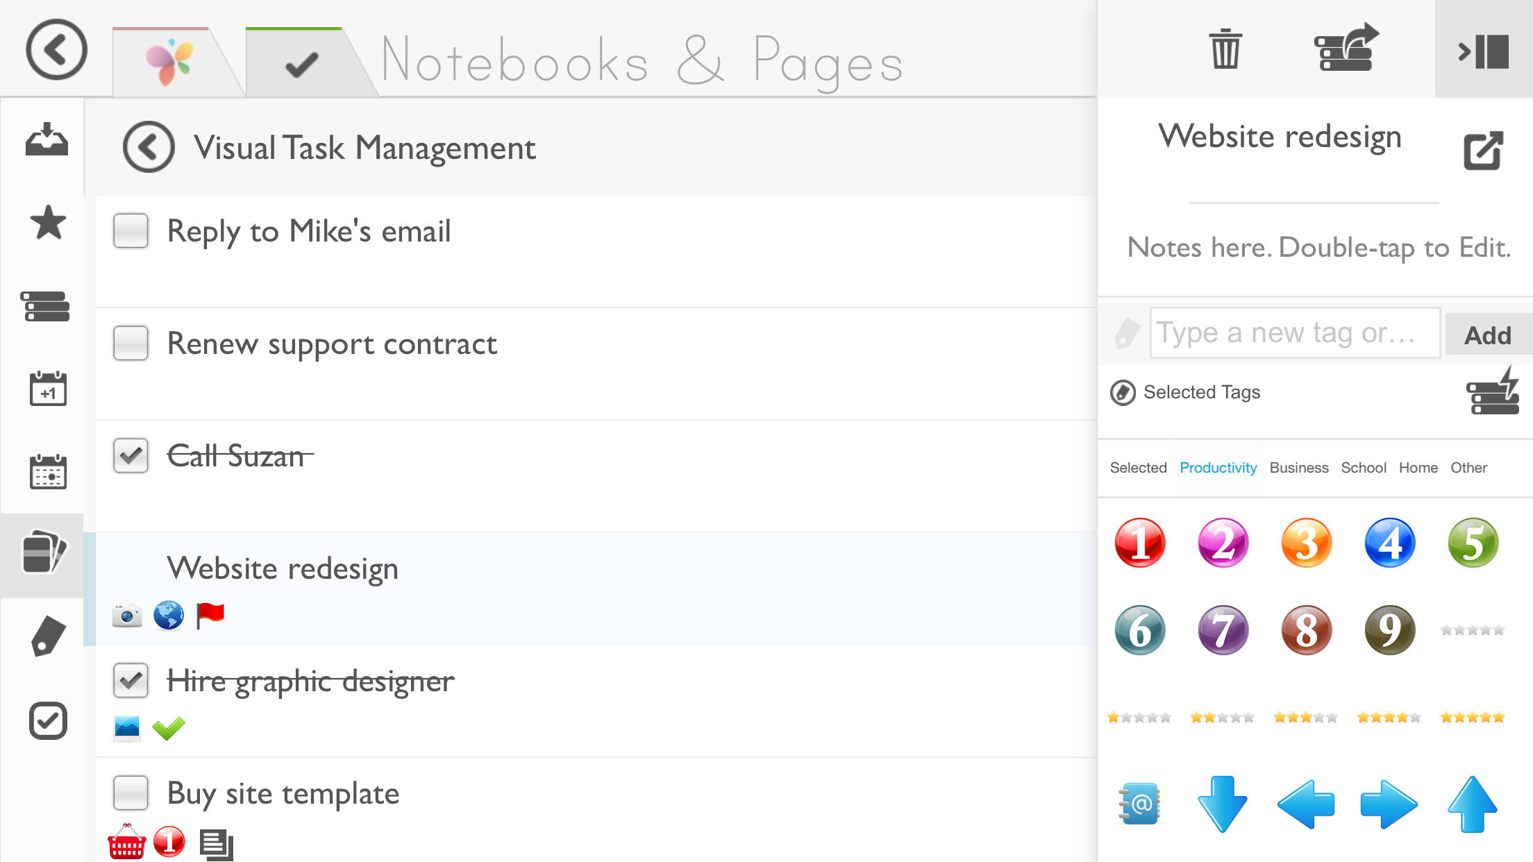Click the Selected Tags label
This screenshot has height=862, width=1533.
point(1201,392)
